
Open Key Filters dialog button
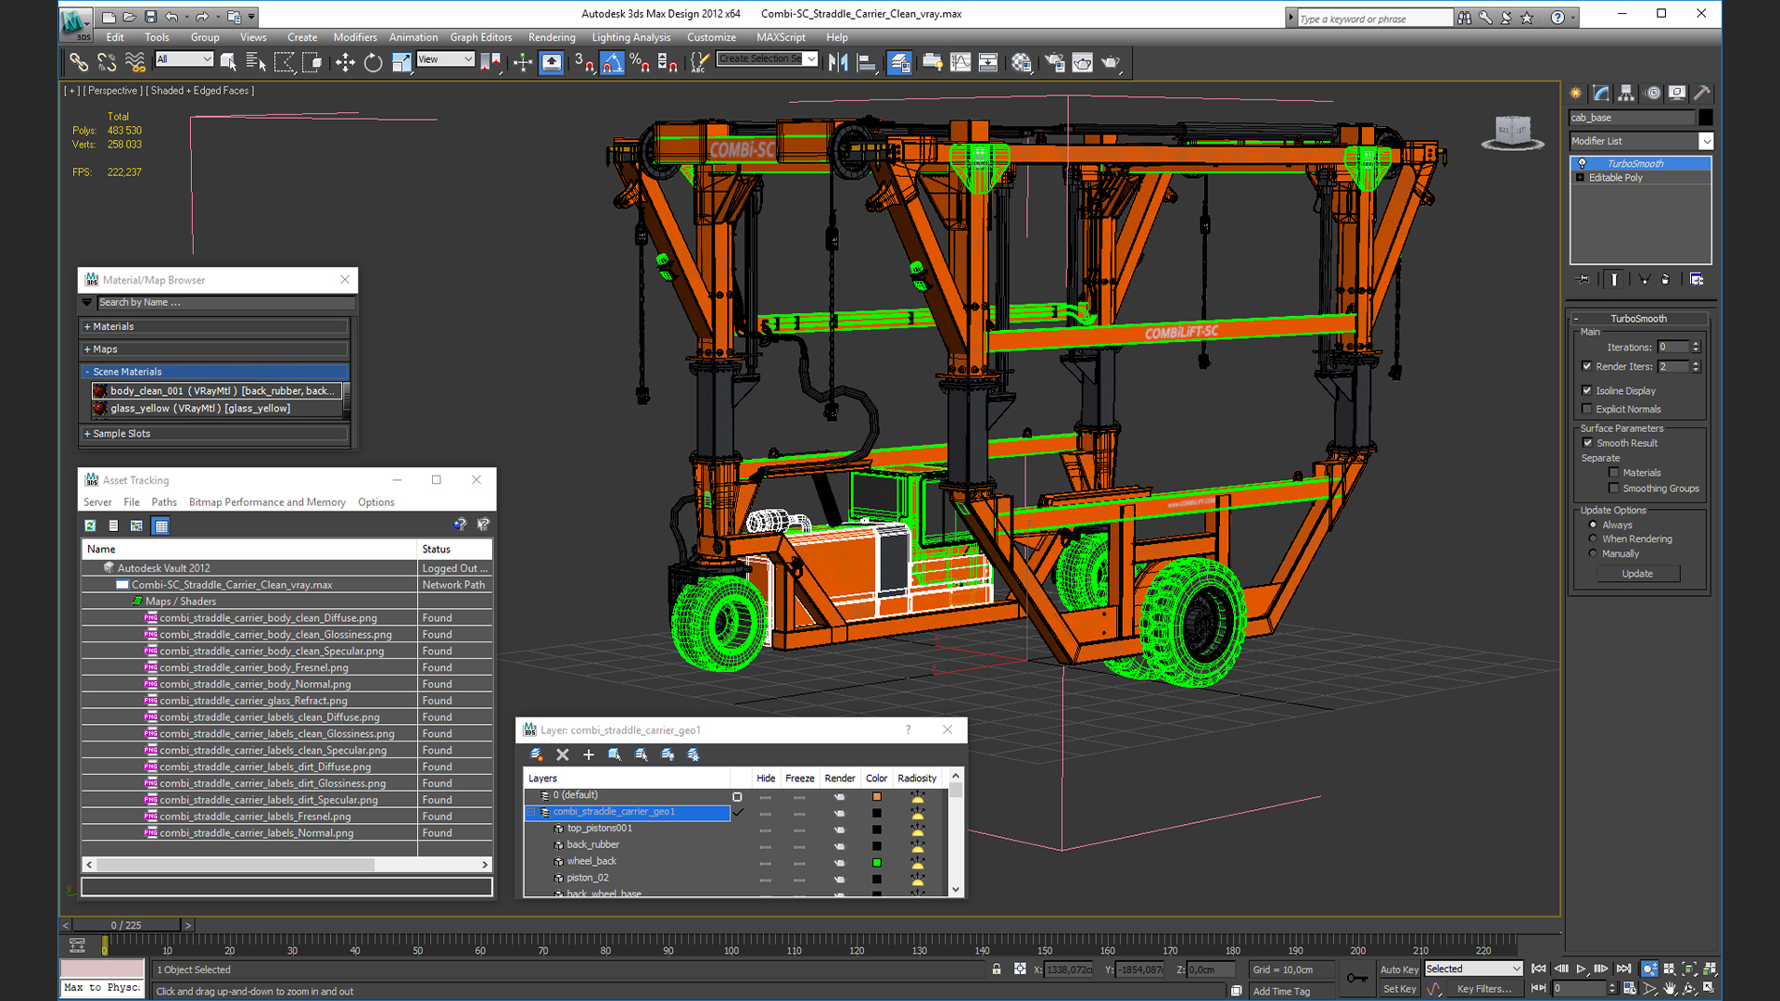[x=1483, y=989]
